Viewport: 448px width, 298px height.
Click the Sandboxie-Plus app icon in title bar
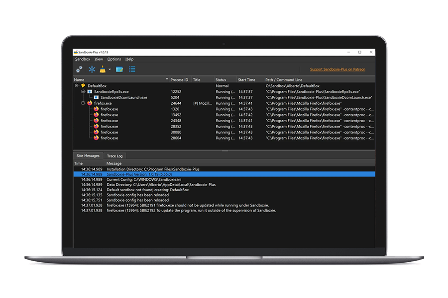[x=76, y=52]
